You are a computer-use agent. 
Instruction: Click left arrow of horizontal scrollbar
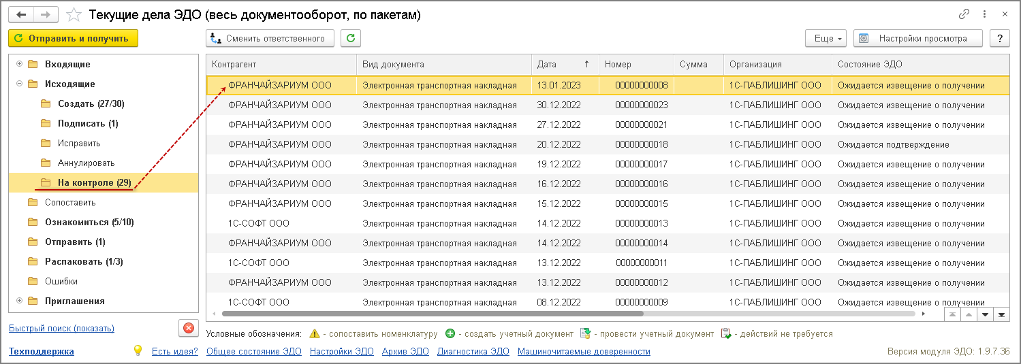(214, 314)
